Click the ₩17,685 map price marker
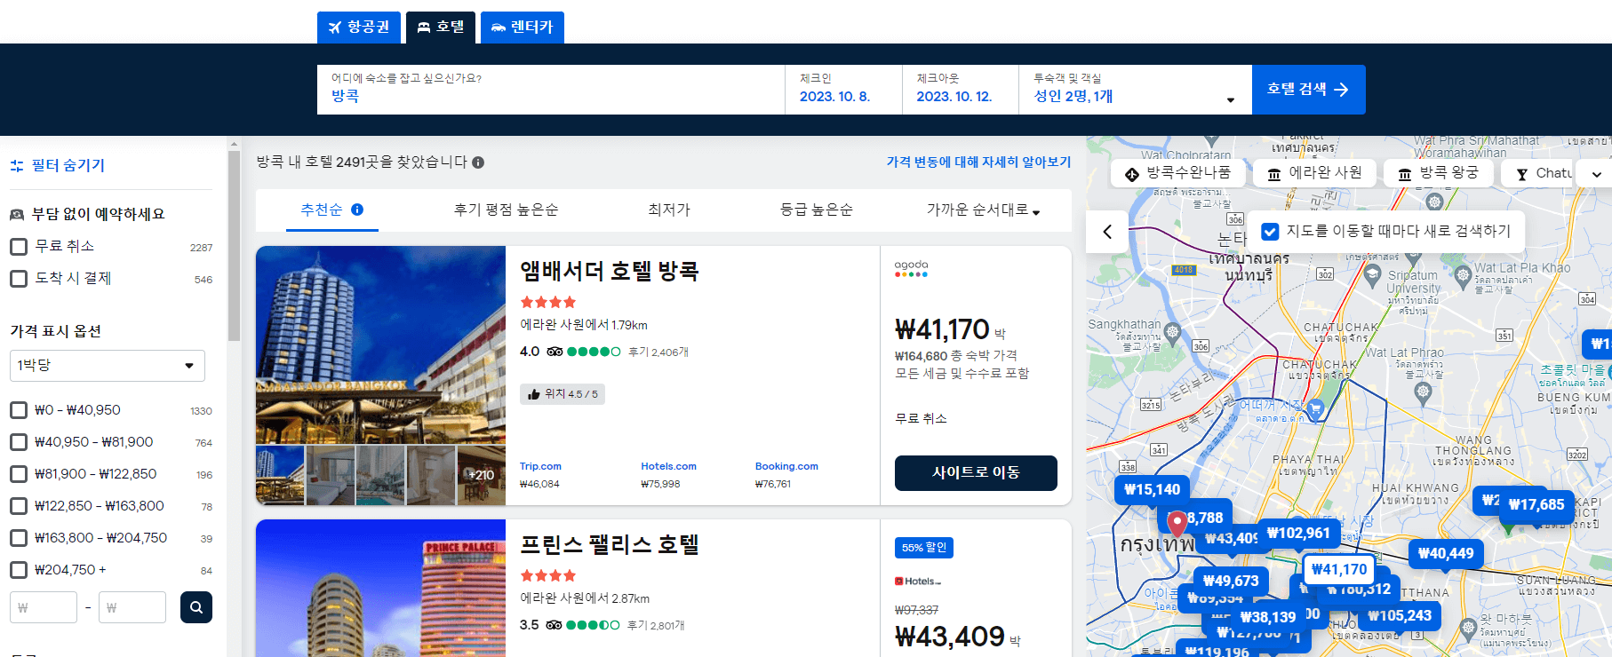 [x=1536, y=504]
